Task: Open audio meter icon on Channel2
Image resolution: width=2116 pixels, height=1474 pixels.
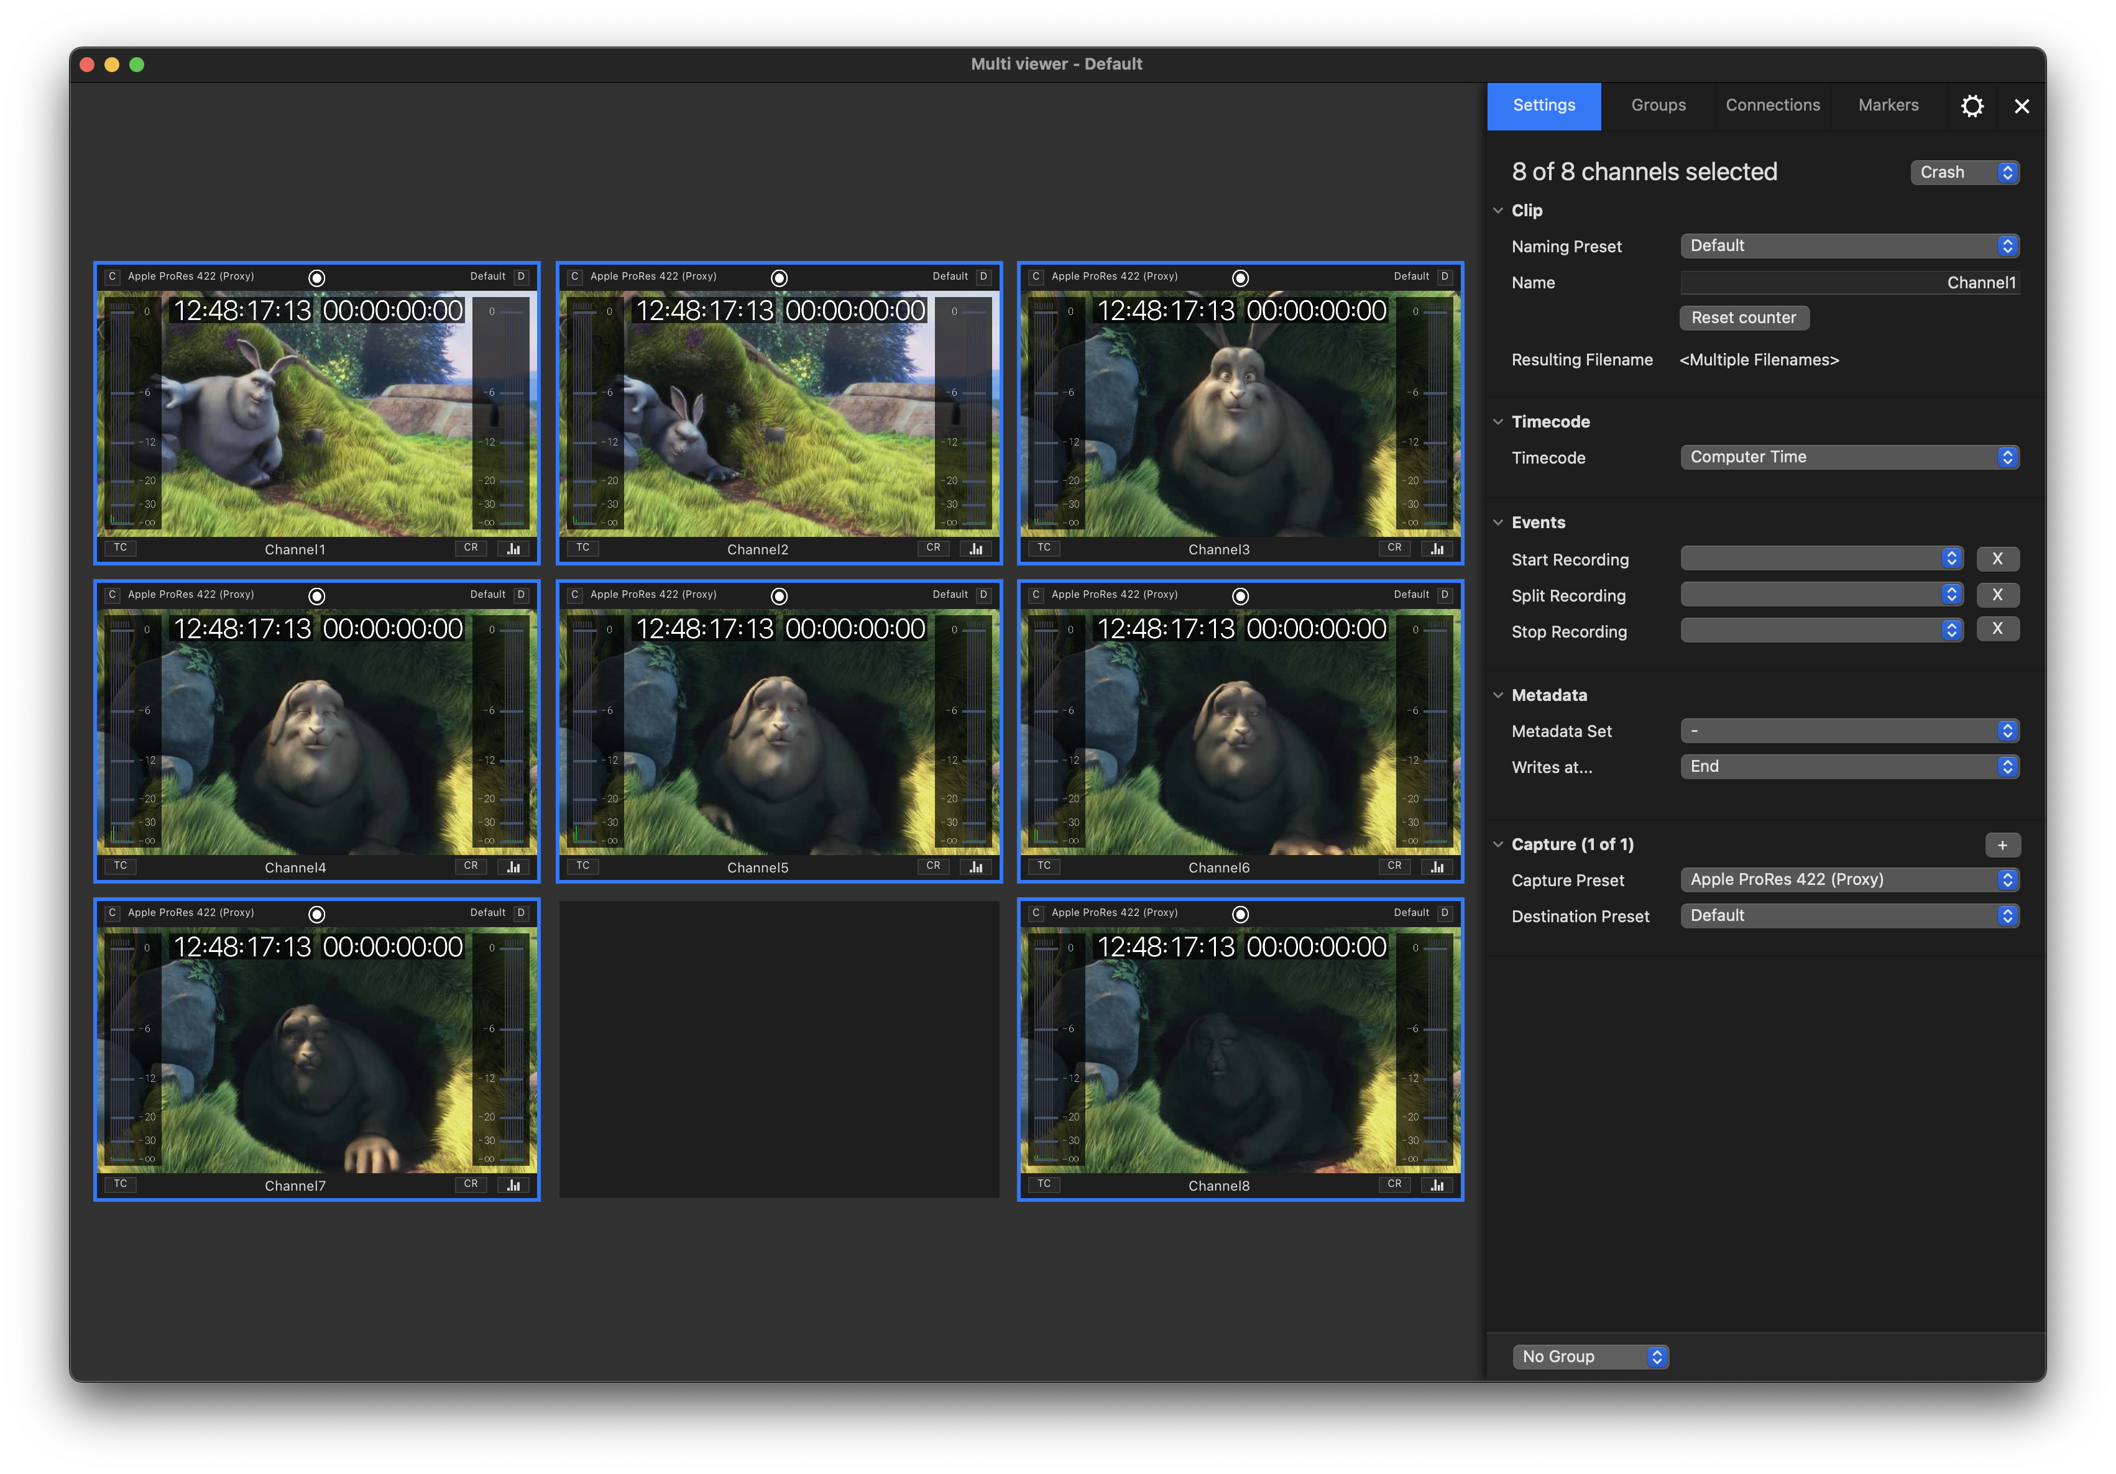Action: (976, 548)
